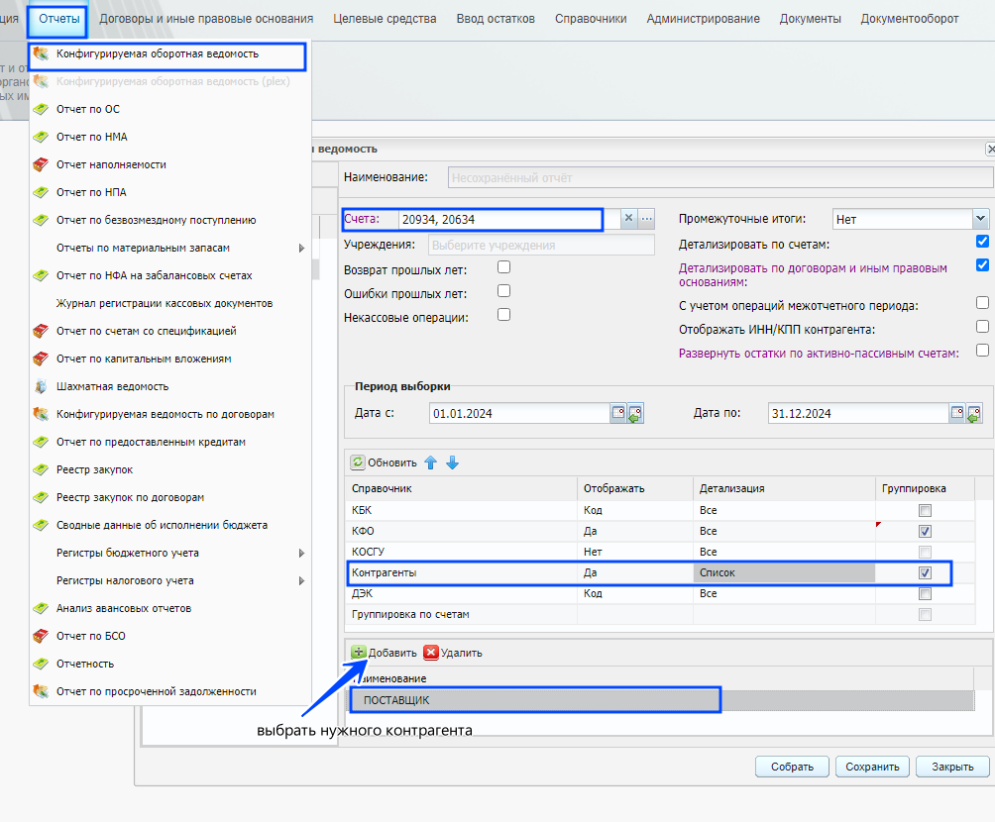Open the Ввод остатков menu
This screenshot has height=822, width=995.
tap(496, 19)
